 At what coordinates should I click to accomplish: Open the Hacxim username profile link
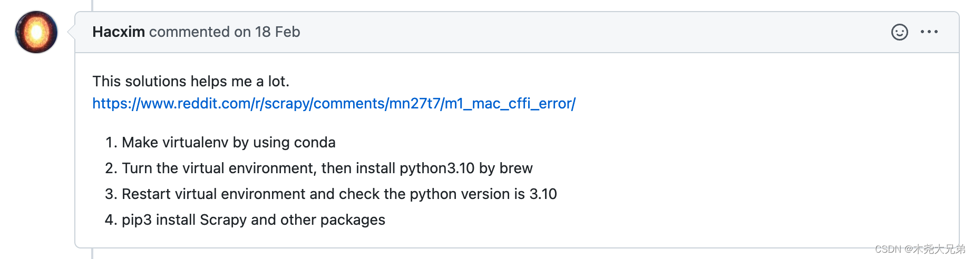[119, 32]
